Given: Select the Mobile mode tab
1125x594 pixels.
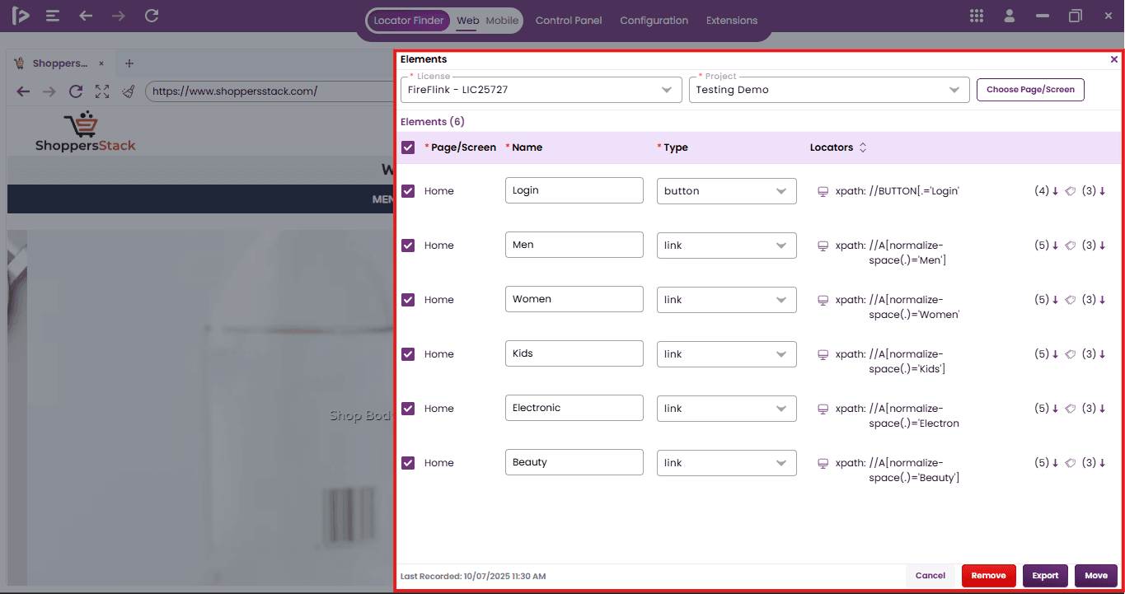Looking at the screenshot, I should click(502, 21).
